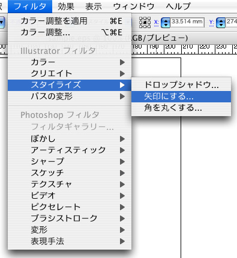This screenshot has height=258, width=237.
Task: Expand the 変形 filter submenu
Action: pos(70,230)
